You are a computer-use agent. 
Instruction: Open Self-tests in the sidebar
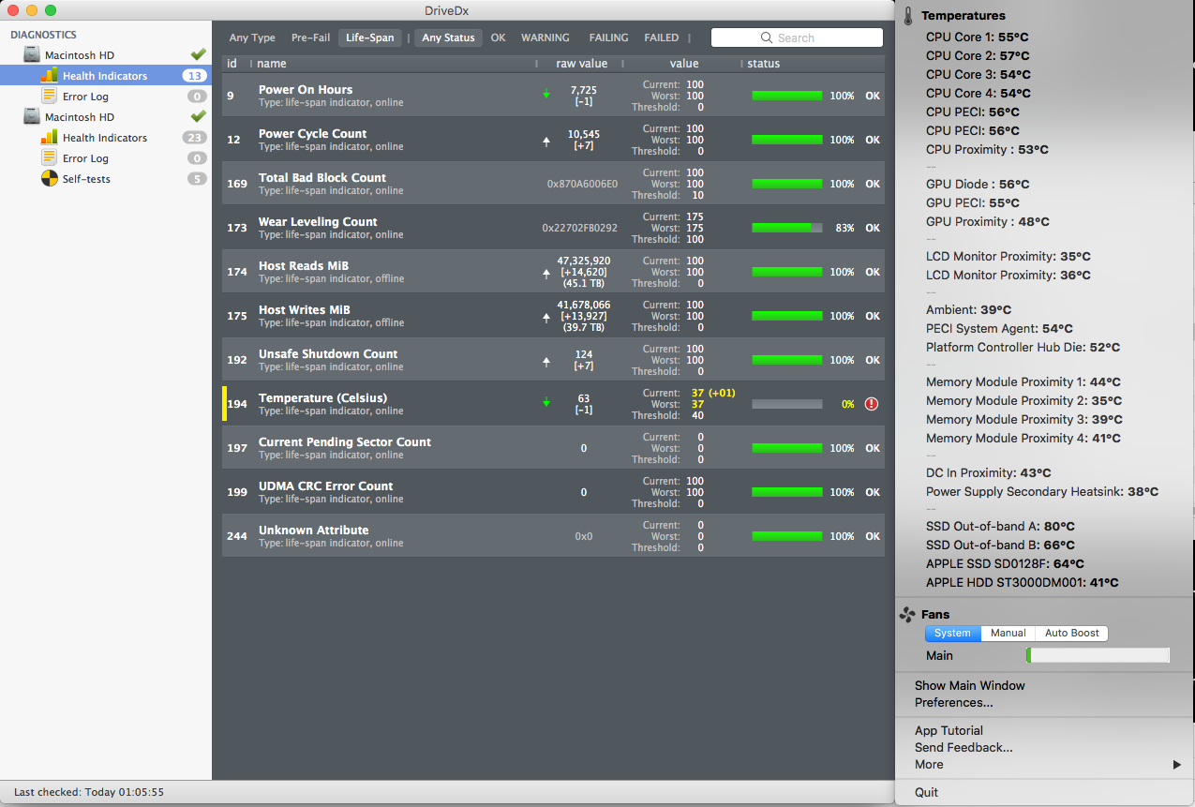[86, 179]
